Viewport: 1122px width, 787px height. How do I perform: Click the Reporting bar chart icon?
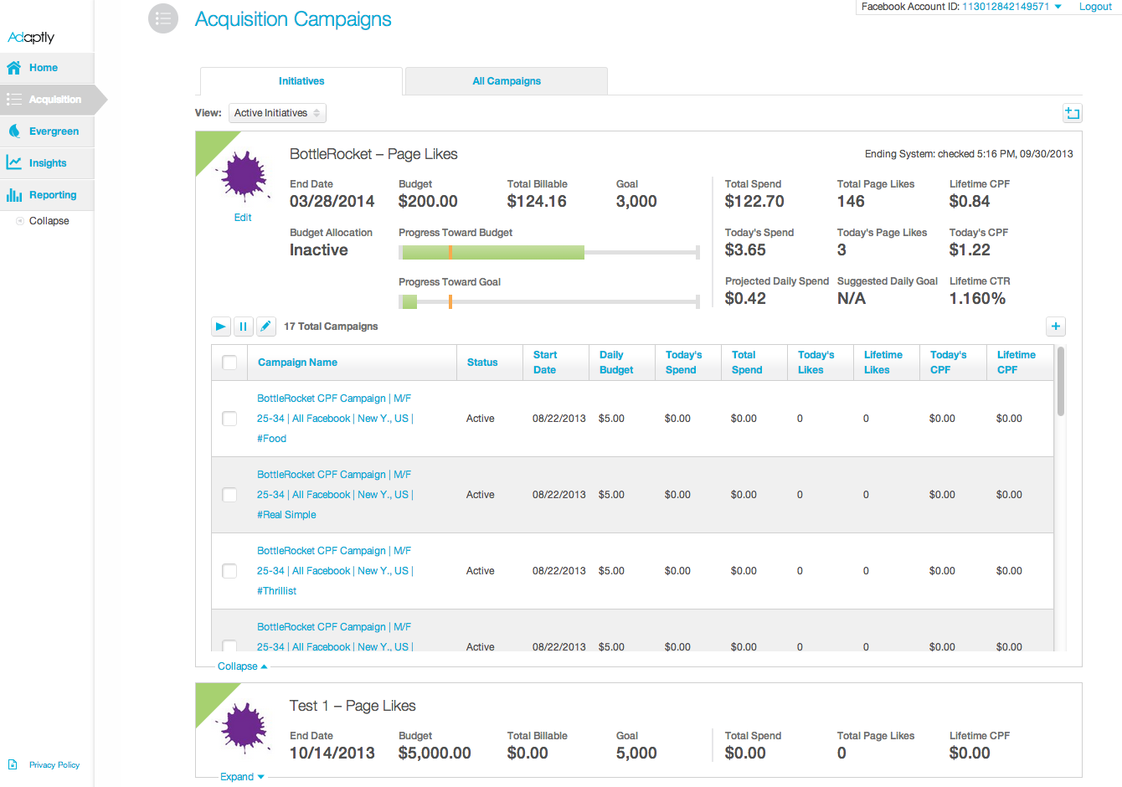(x=14, y=195)
